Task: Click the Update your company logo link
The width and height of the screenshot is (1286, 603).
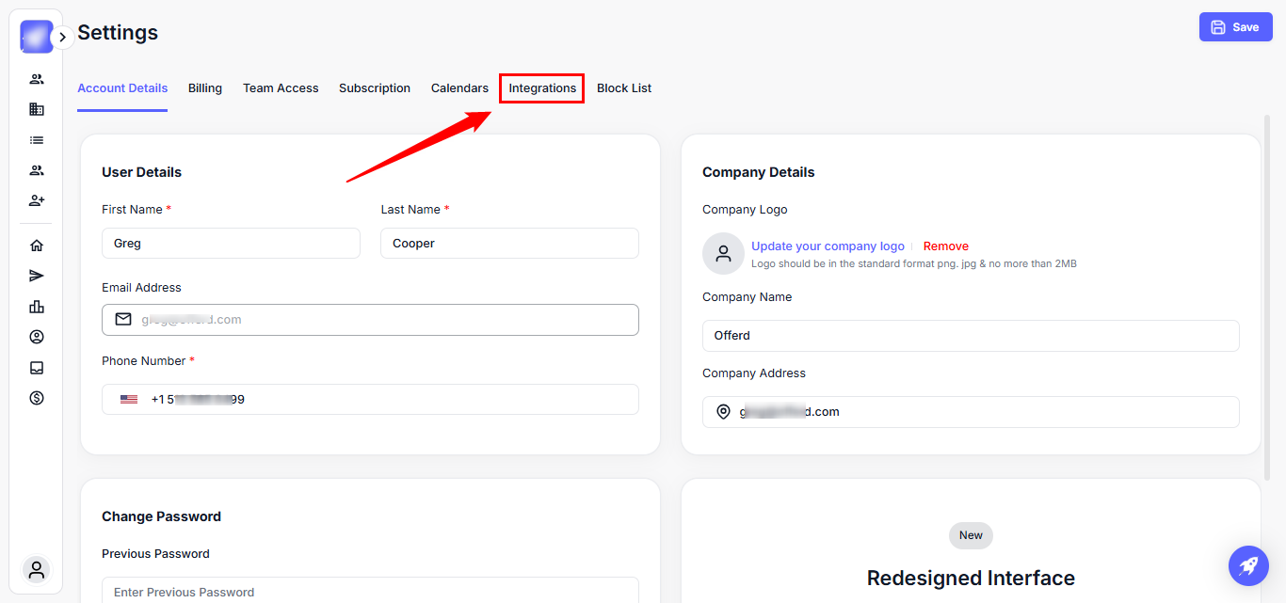Action: [828, 246]
